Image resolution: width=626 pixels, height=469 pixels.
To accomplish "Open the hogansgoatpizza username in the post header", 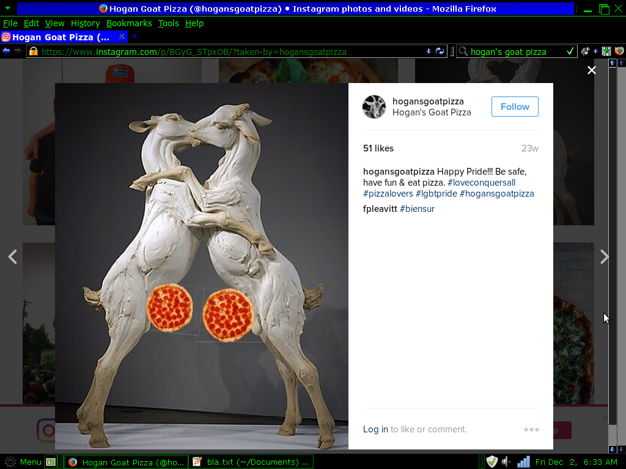I will 428,101.
